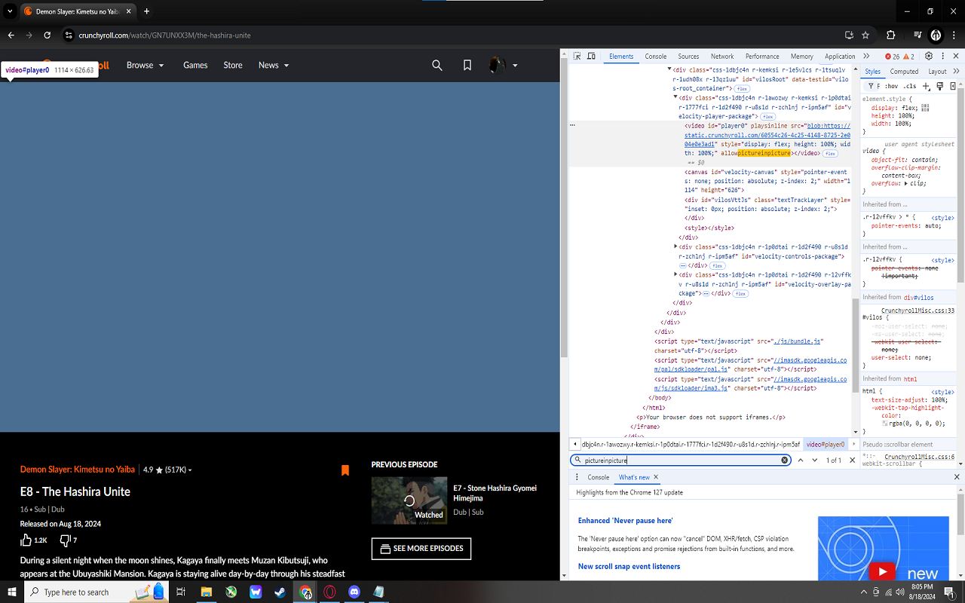Viewport: 965px width, 603px height.
Task: Switch to the Performance tab
Action: point(762,57)
